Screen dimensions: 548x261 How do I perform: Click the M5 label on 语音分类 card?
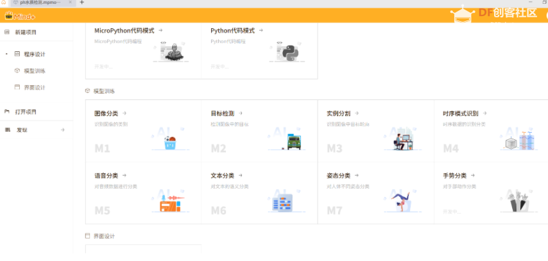(x=102, y=211)
